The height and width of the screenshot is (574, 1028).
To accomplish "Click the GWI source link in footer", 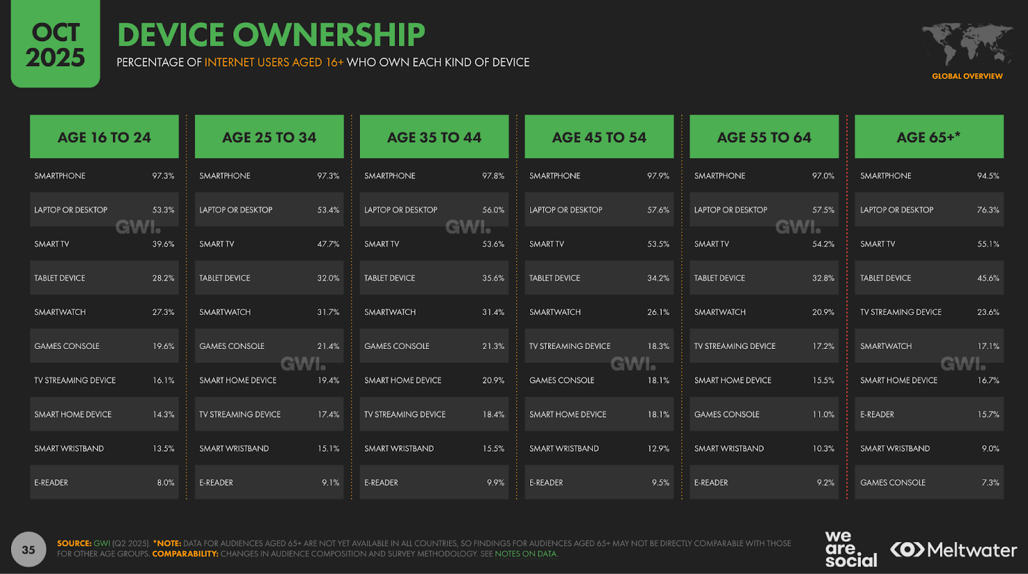I will (102, 543).
